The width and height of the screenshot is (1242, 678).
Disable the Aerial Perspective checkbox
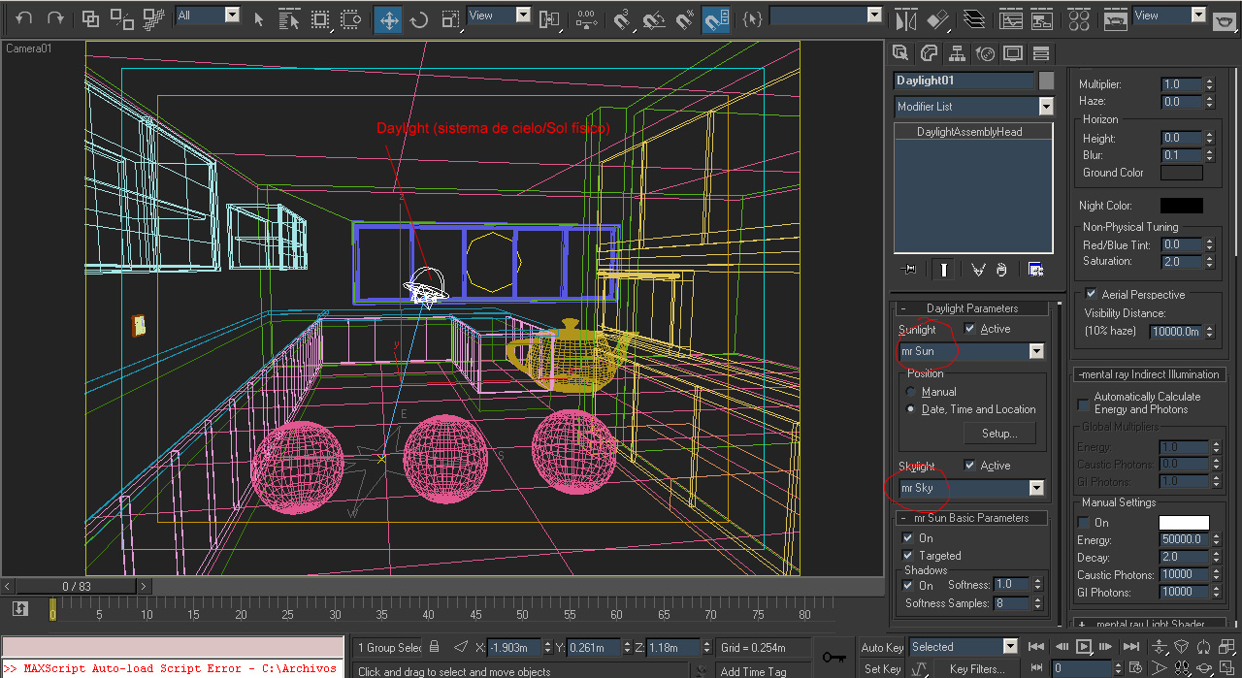pyautogui.click(x=1091, y=294)
